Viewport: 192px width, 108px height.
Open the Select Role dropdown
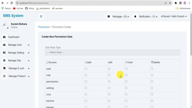pyautogui.click(x=112, y=52)
